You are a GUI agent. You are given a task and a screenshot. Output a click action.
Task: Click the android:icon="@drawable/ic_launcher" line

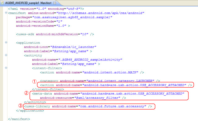point(60,47)
